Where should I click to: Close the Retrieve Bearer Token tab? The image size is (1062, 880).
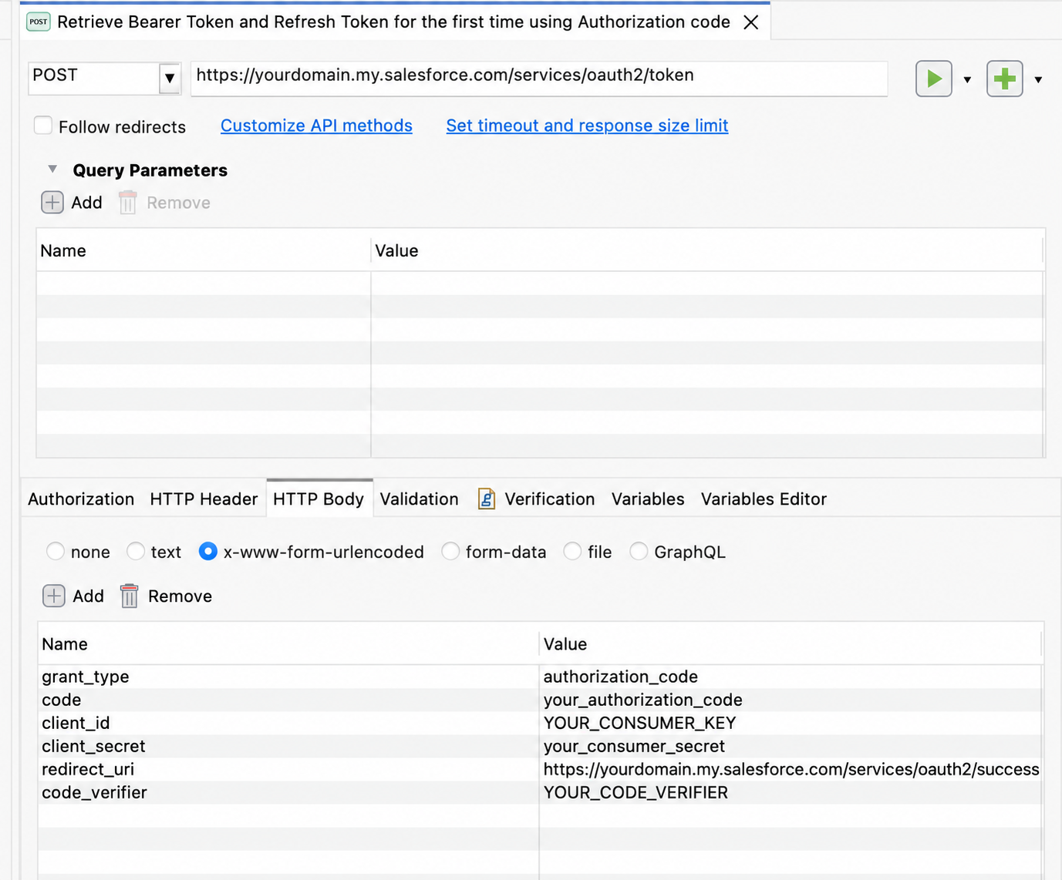(751, 22)
